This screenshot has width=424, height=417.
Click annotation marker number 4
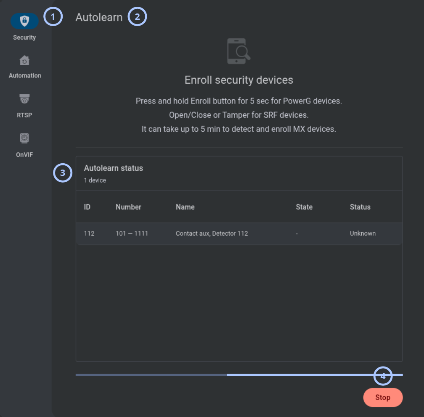pyautogui.click(x=383, y=376)
